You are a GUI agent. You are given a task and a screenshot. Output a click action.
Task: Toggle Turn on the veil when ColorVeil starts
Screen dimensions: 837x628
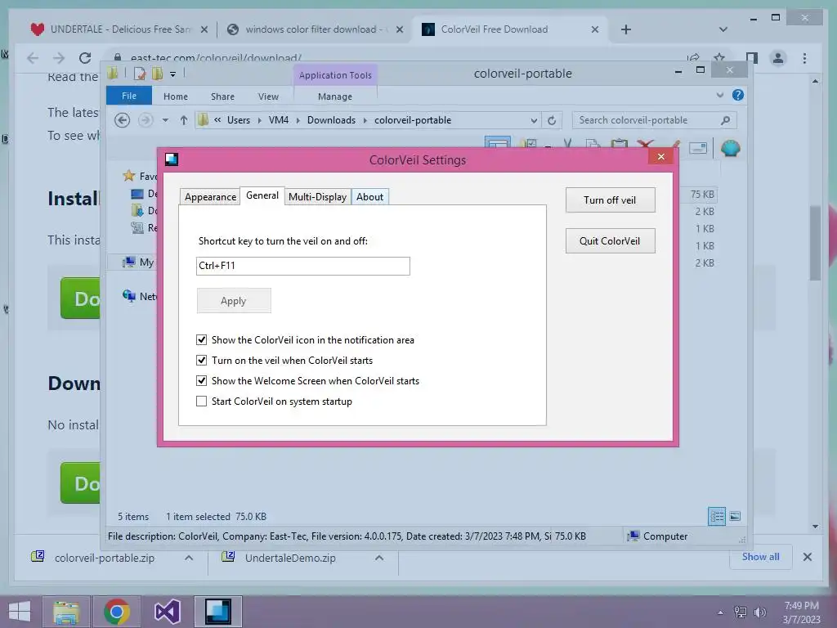[201, 361]
